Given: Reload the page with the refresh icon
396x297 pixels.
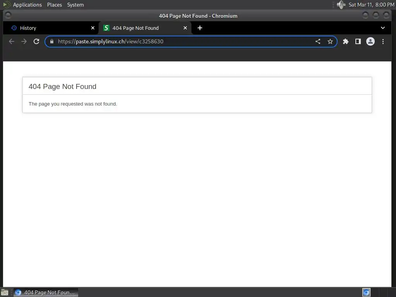Looking at the screenshot, I should click(36, 41).
